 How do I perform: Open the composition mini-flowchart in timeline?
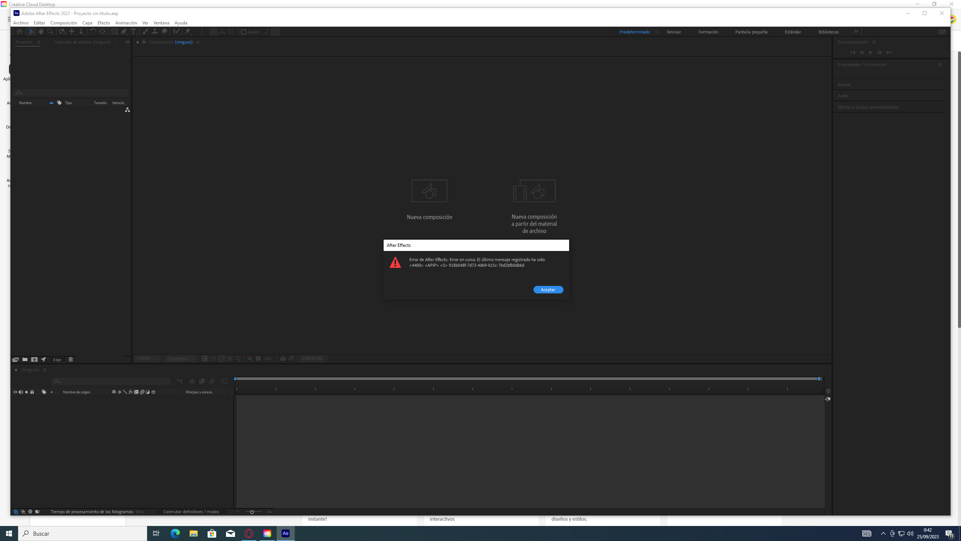pyautogui.click(x=179, y=381)
